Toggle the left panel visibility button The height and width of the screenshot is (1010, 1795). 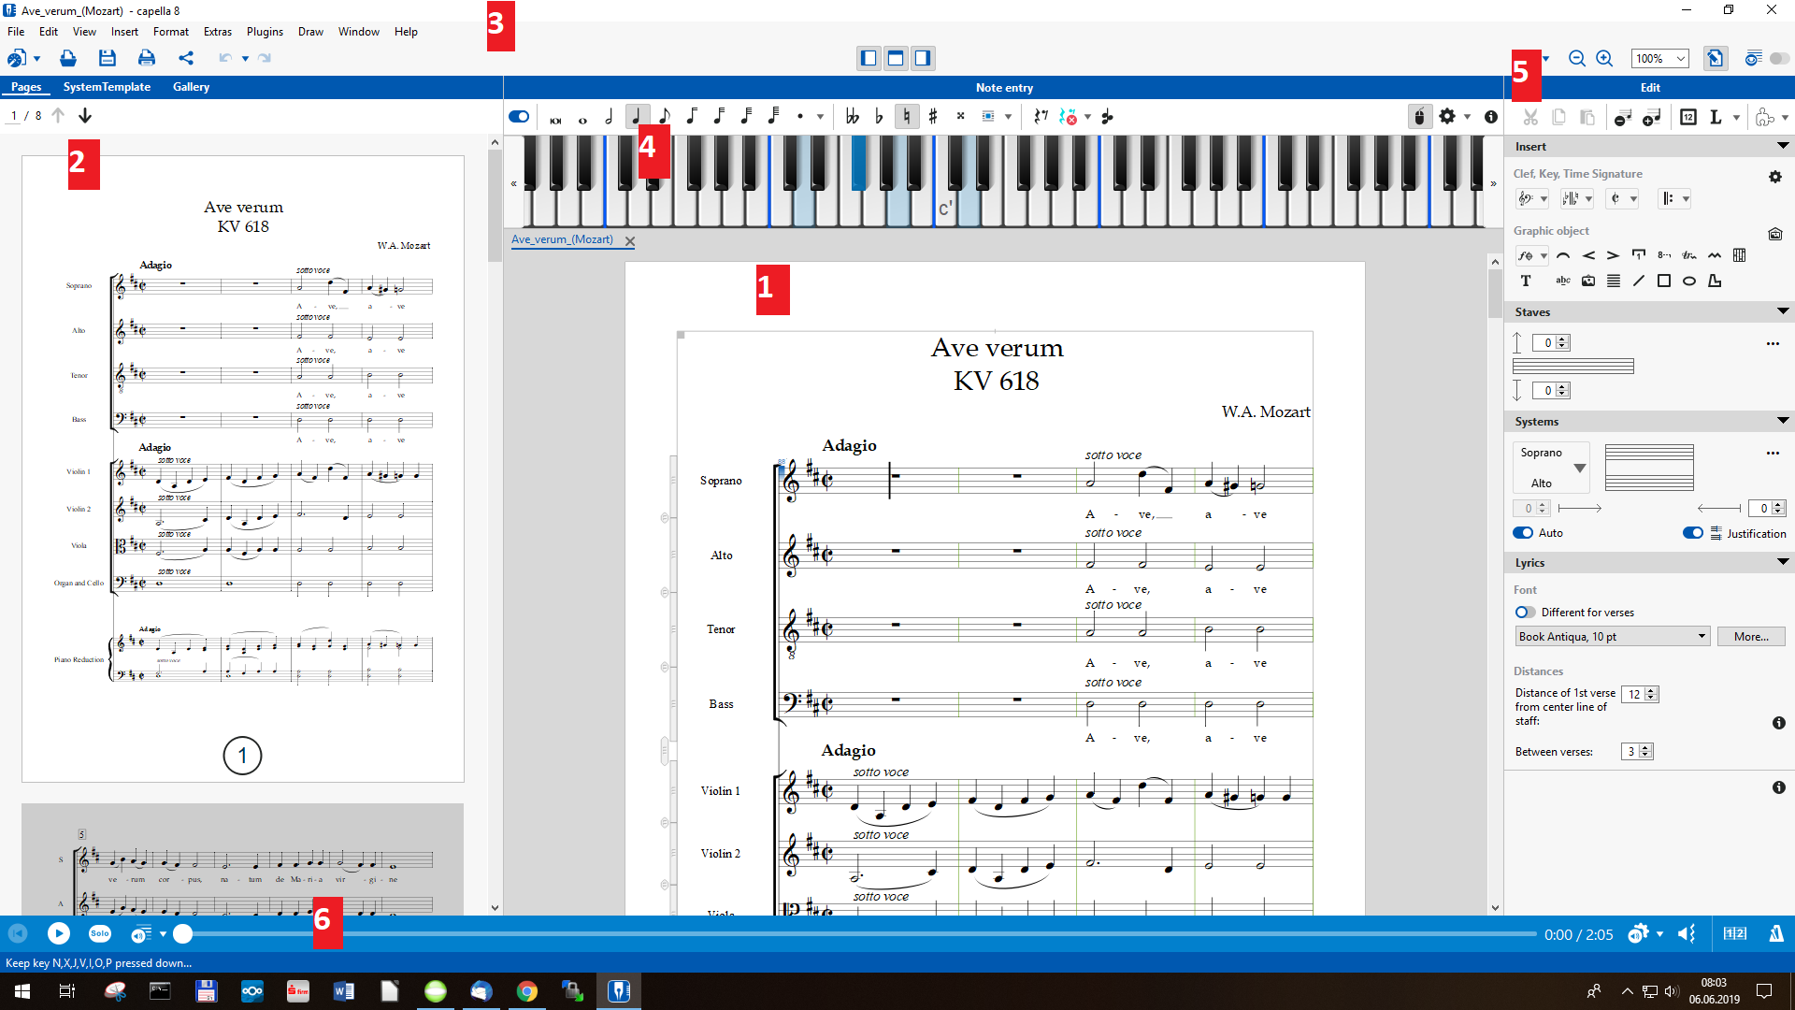[x=869, y=58]
